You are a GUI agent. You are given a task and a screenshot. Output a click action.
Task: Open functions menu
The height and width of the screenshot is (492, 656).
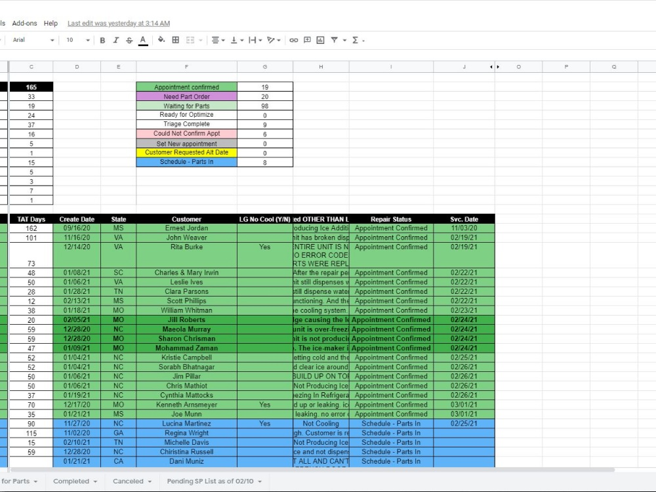(358, 40)
